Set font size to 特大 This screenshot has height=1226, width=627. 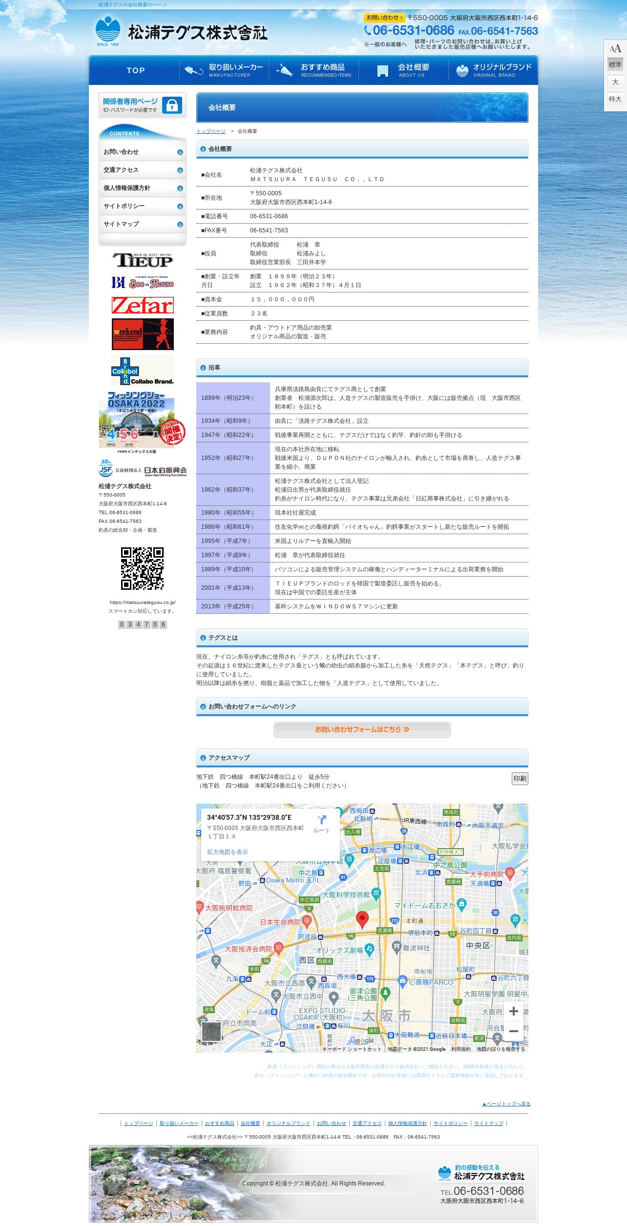(x=615, y=99)
